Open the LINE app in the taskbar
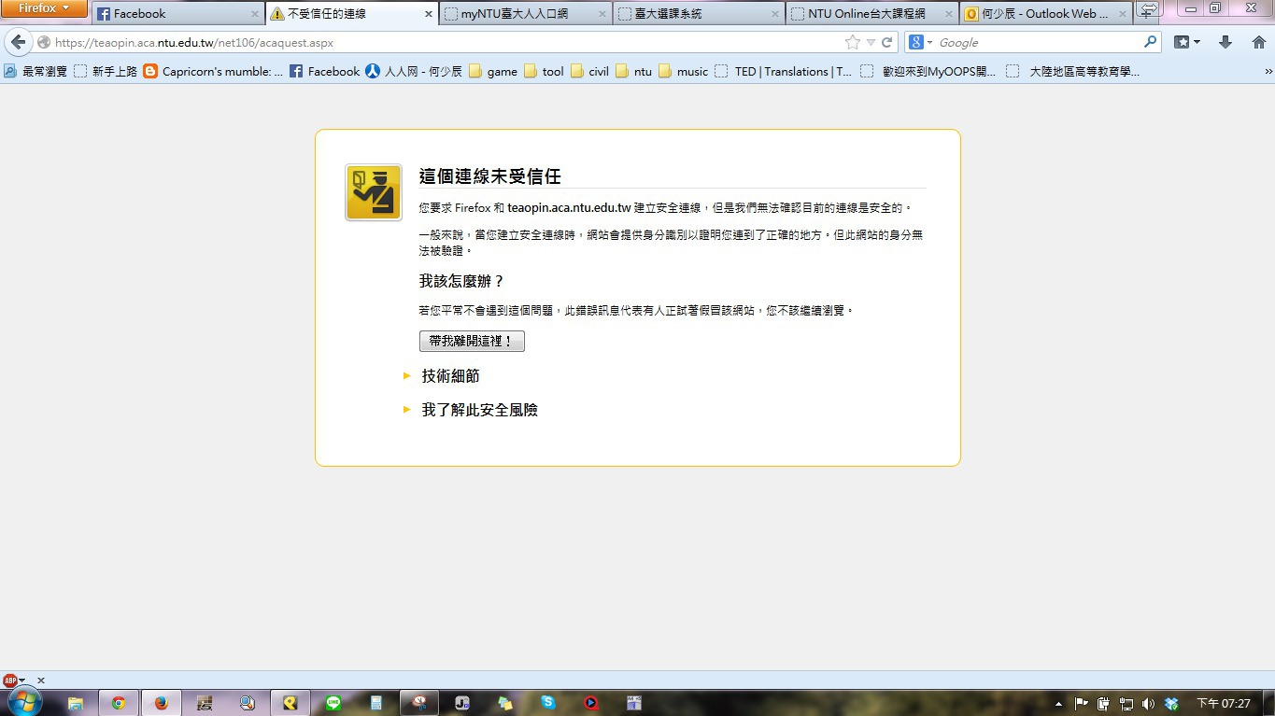This screenshot has height=716, width=1275. (x=333, y=703)
